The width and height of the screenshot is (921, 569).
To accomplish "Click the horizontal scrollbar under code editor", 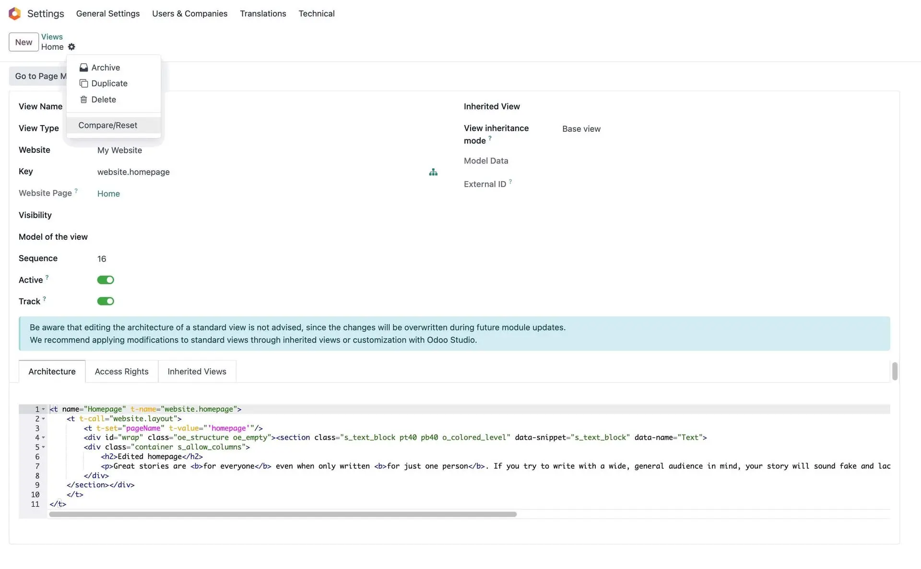I will coord(283,514).
